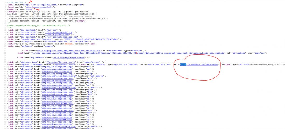The image size is (285, 129).
Task: Open the https://ary.wordpress.org/ link
Action: pos(58,78)
